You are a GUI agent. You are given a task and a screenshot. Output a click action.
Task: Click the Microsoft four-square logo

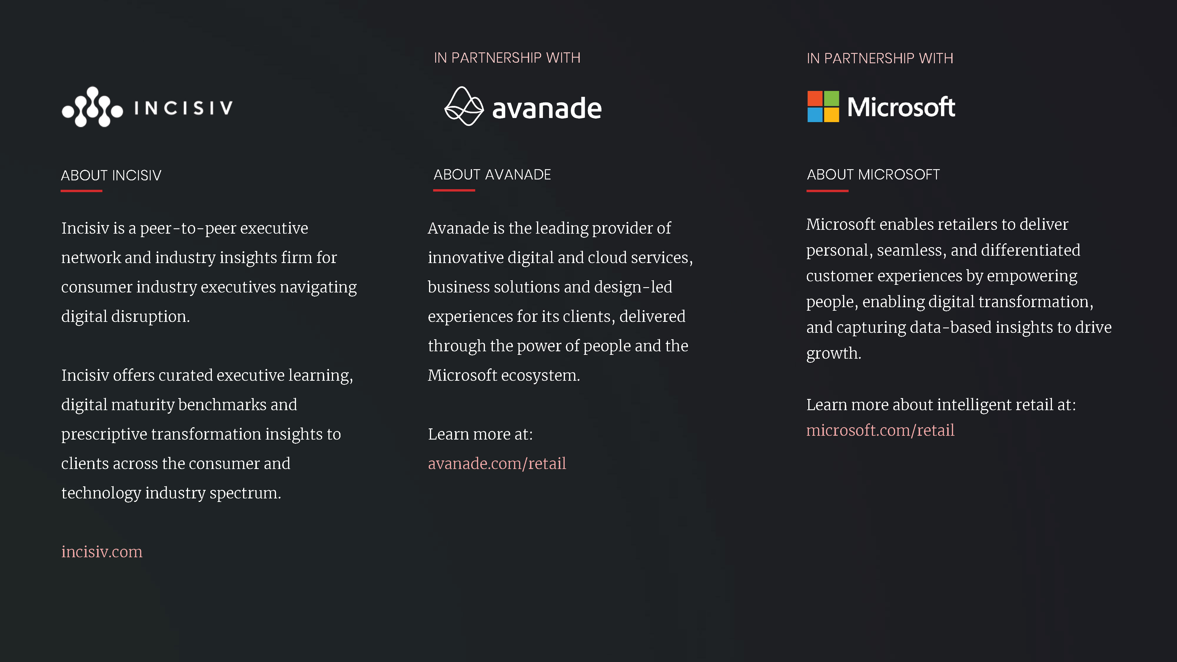tap(823, 107)
